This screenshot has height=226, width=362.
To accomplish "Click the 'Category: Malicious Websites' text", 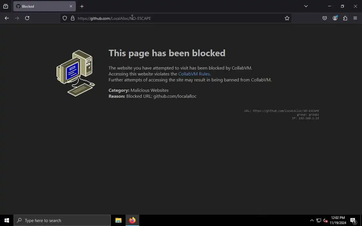I will coord(139,90).
